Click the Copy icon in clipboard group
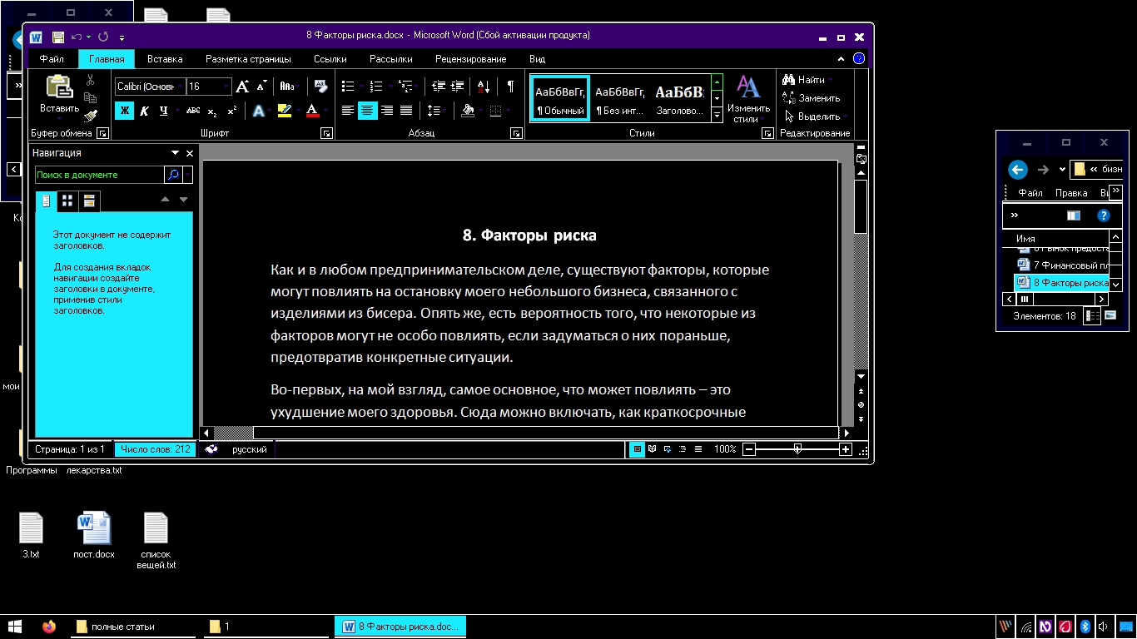Viewport: 1137px width, 639px height. click(x=90, y=98)
